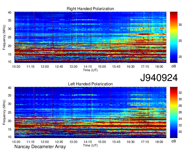
Task: Click the Nancay Decameter Array caption
Action: click(40, 147)
